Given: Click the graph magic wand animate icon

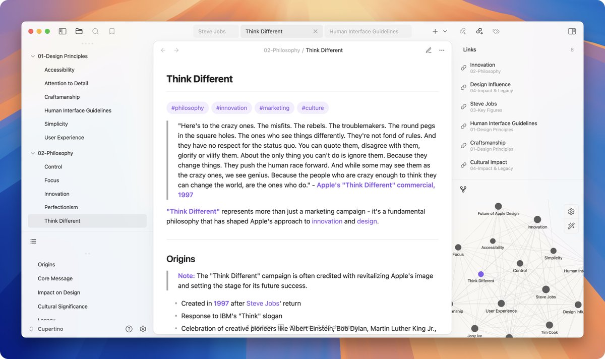Looking at the screenshot, I should pos(571,226).
